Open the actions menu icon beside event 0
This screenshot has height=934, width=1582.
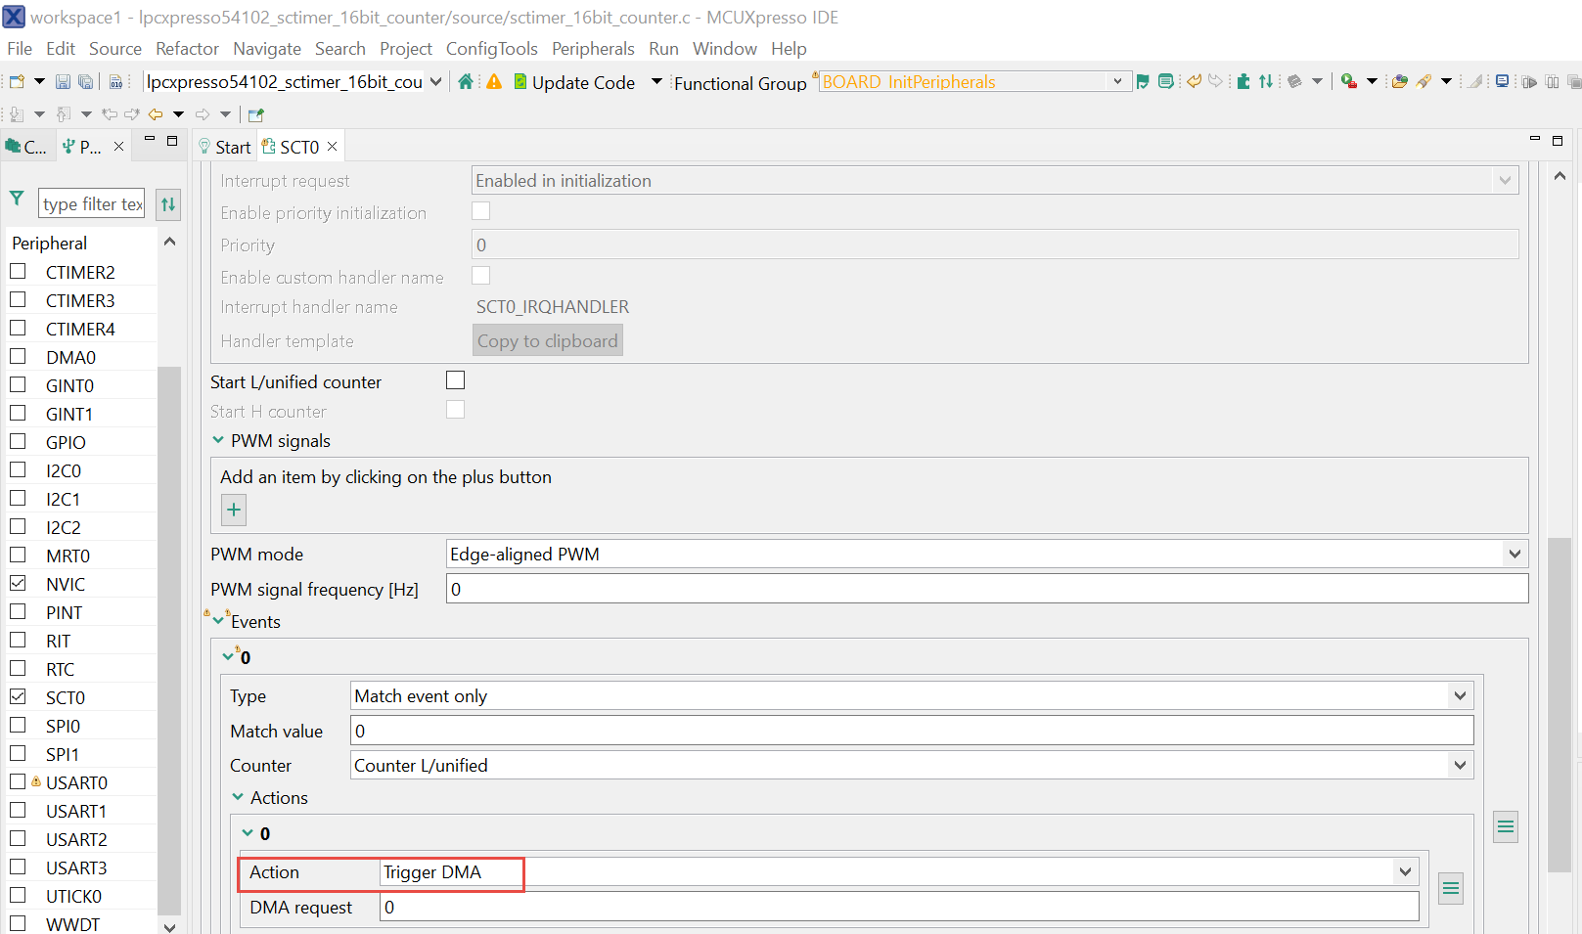[x=1505, y=826]
